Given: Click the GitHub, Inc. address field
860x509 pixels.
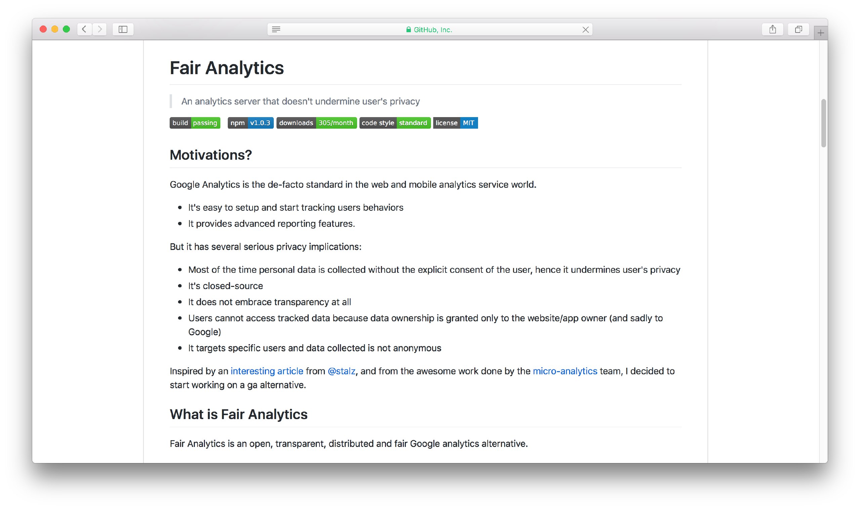Looking at the screenshot, I should [x=429, y=30].
